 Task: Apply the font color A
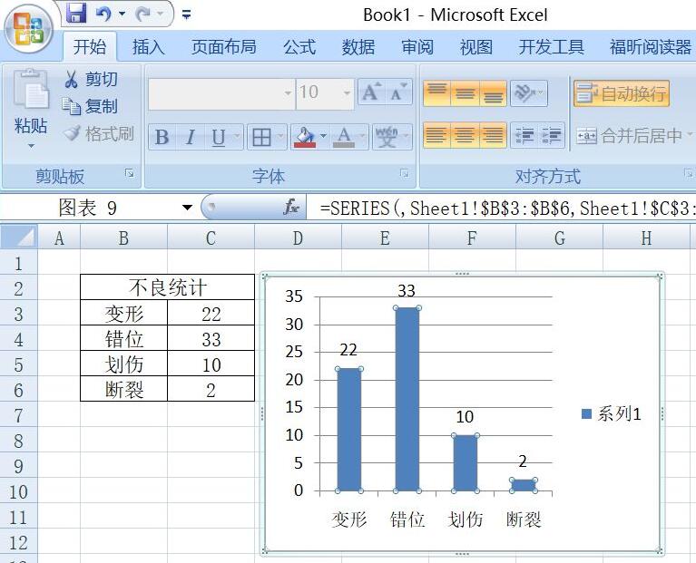[x=344, y=137]
